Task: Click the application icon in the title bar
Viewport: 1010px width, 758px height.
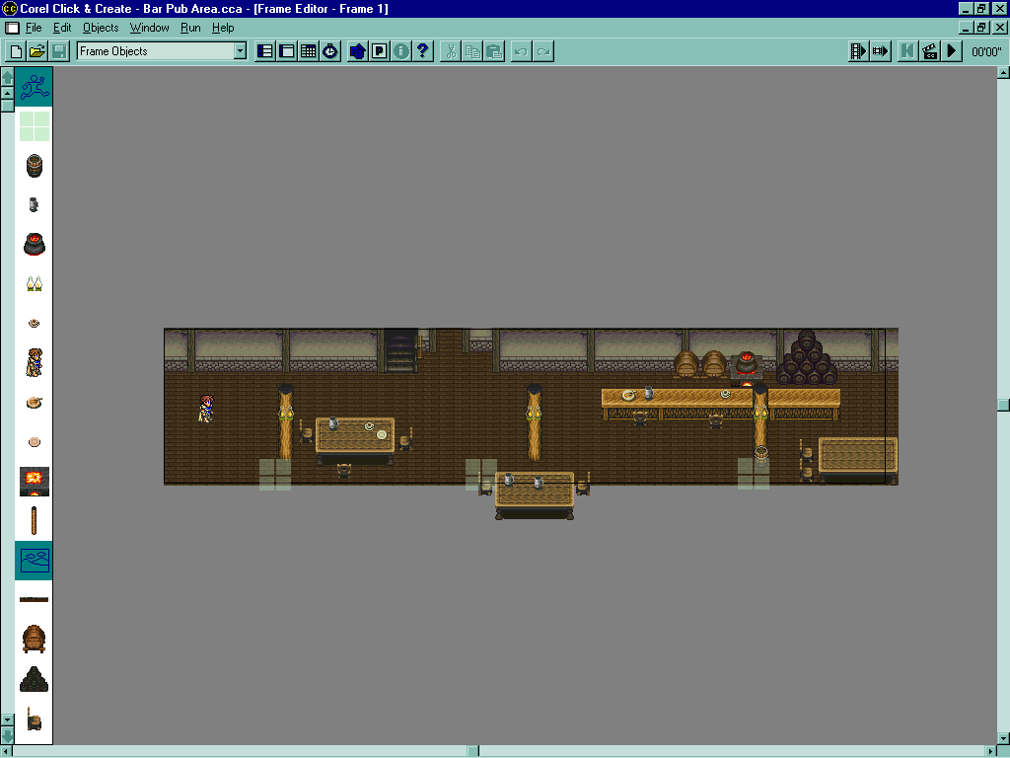Action: (9, 8)
